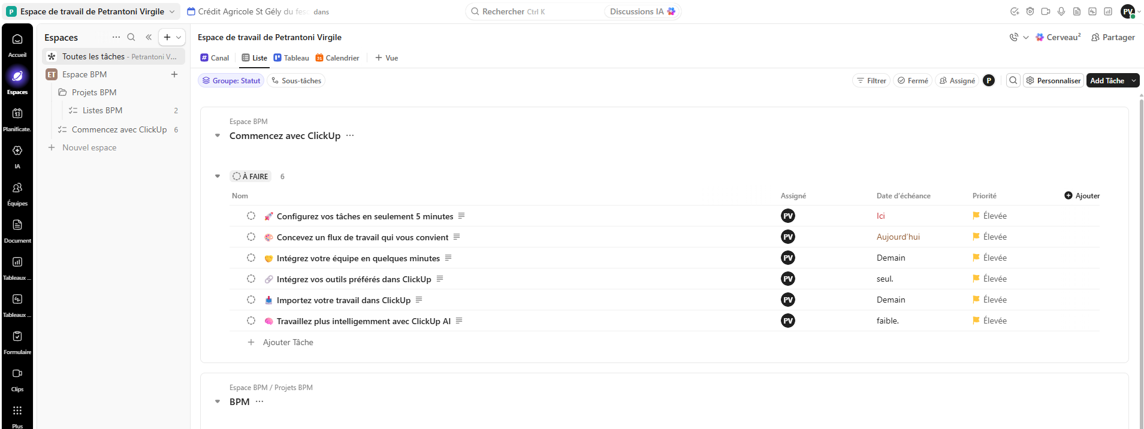Open the PV profile avatar menu
The image size is (1144, 429).
pos(1128,11)
